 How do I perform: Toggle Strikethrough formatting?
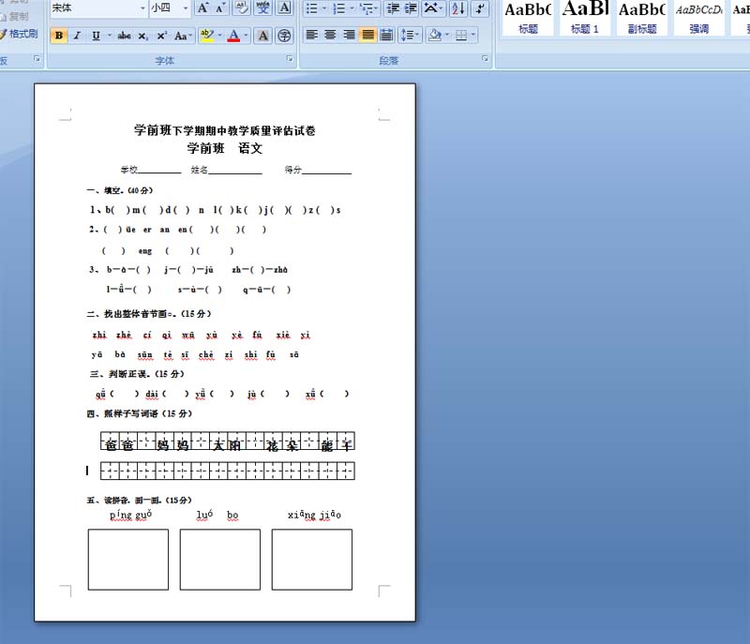tap(125, 36)
